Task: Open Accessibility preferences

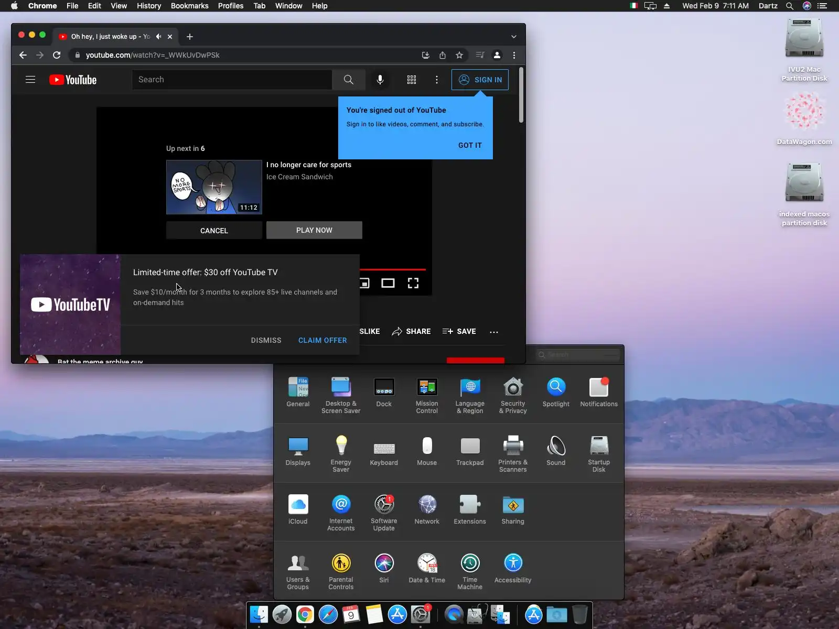Action: (x=513, y=568)
